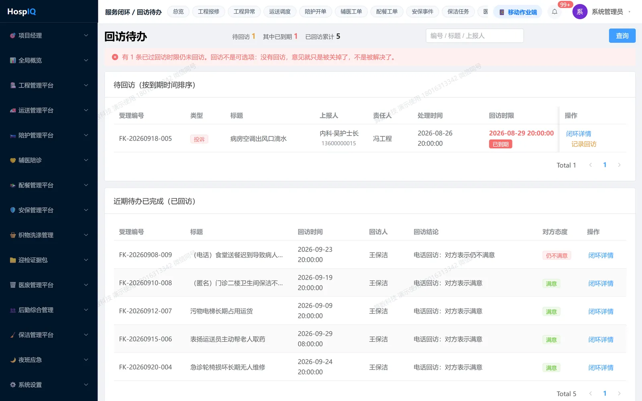
Task: Expand the 运送管理平台 chevron
Action: click(86, 110)
